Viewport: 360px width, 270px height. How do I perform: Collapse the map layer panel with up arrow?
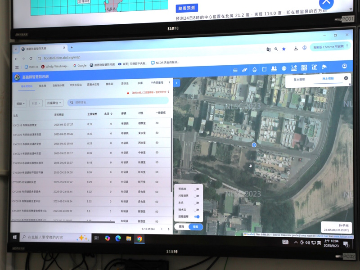[346, 78]
